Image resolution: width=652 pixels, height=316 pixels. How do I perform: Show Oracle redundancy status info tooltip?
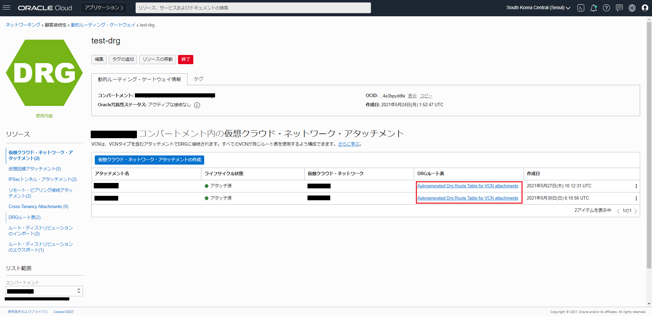(x=197, y=105)
